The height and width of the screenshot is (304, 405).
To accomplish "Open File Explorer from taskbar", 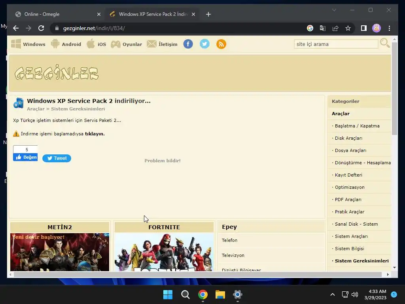I will (x=220, y=294).
